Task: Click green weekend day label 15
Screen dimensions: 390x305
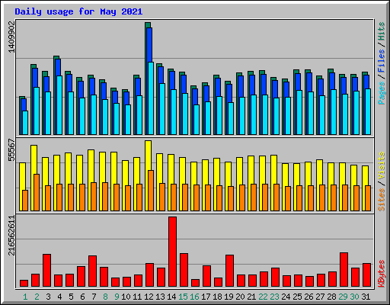Action: point(183,297)
